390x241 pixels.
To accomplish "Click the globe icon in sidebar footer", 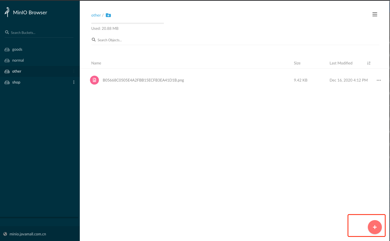I will 5,234.
